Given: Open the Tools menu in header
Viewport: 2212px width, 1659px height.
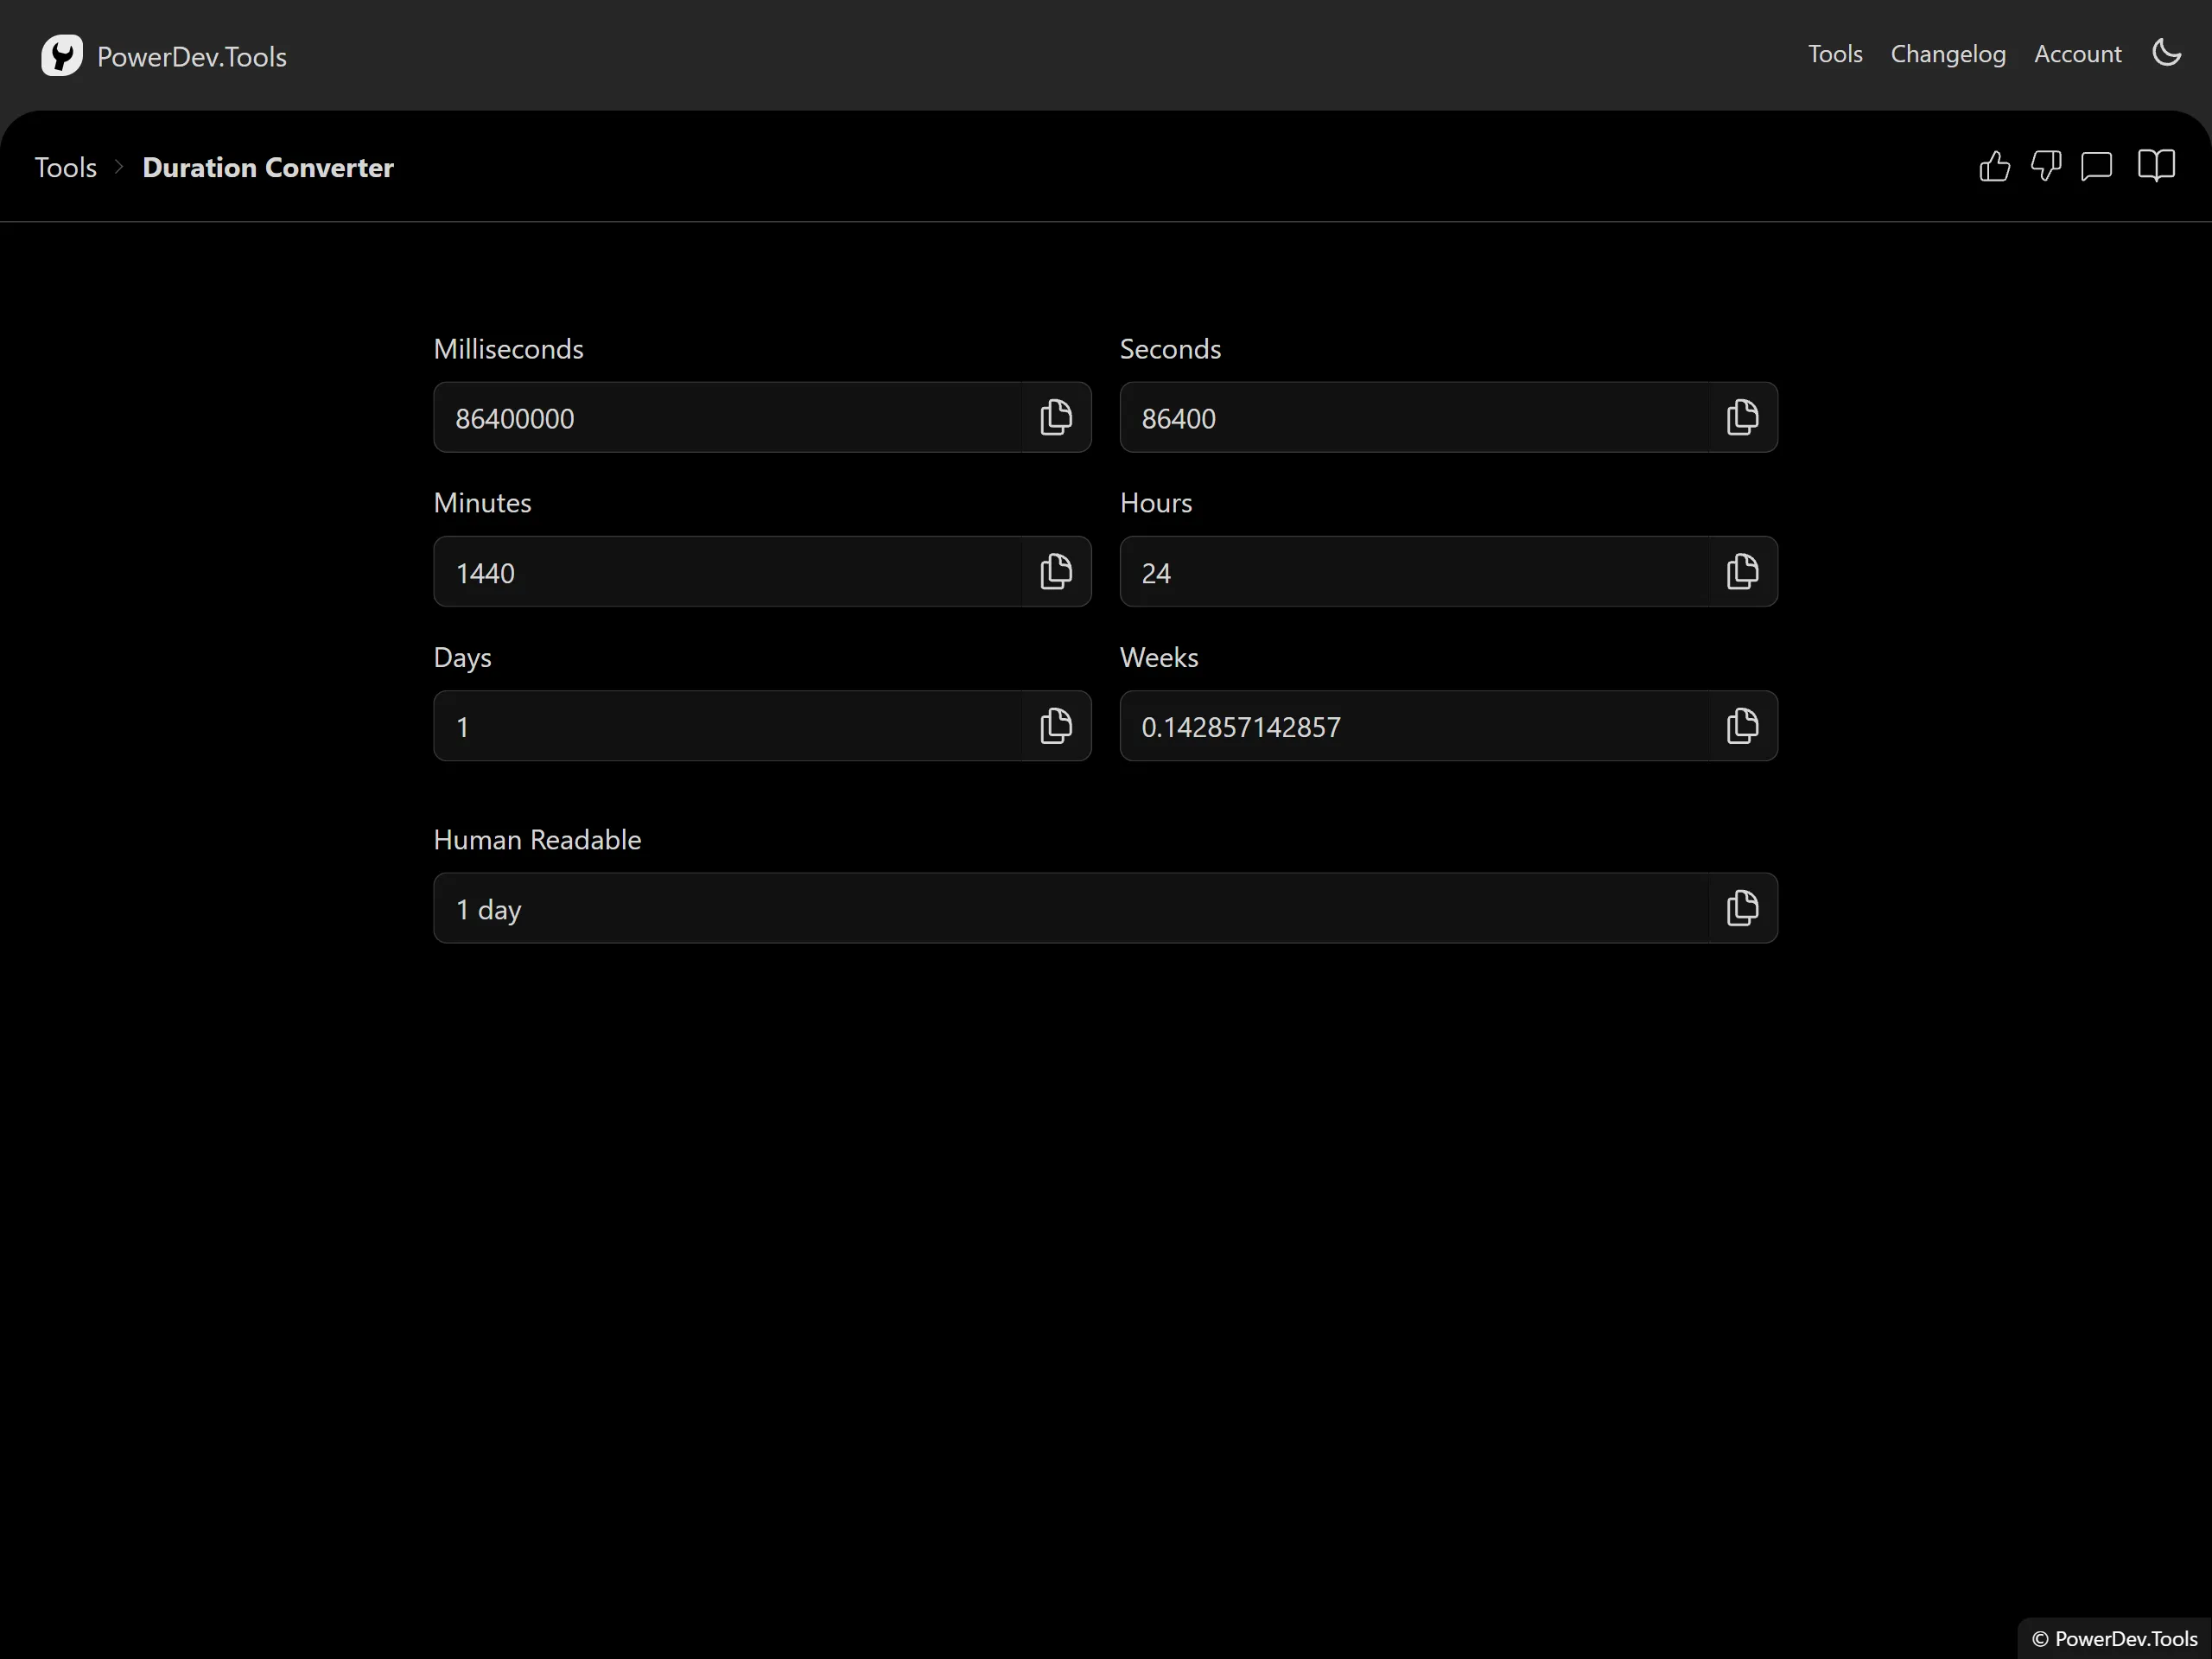Looking at the screenshot, I should pos(1835,54).
